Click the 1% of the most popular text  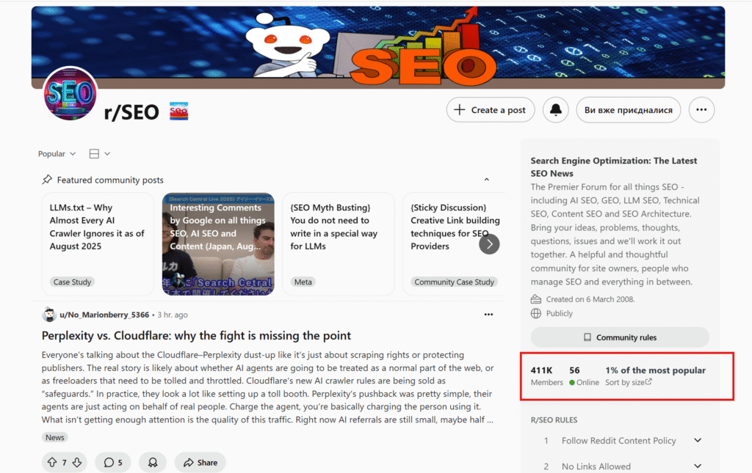655,370
